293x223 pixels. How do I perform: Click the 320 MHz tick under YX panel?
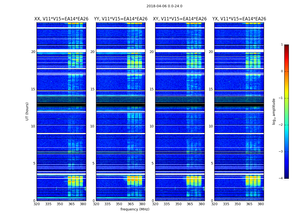pos(214,204)
